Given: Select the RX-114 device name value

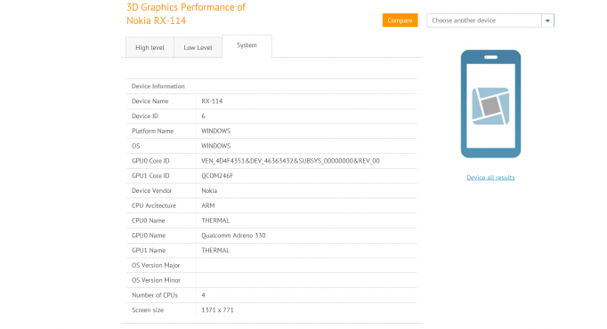Looking at the screenshot, I should click(x=212, y=101).
